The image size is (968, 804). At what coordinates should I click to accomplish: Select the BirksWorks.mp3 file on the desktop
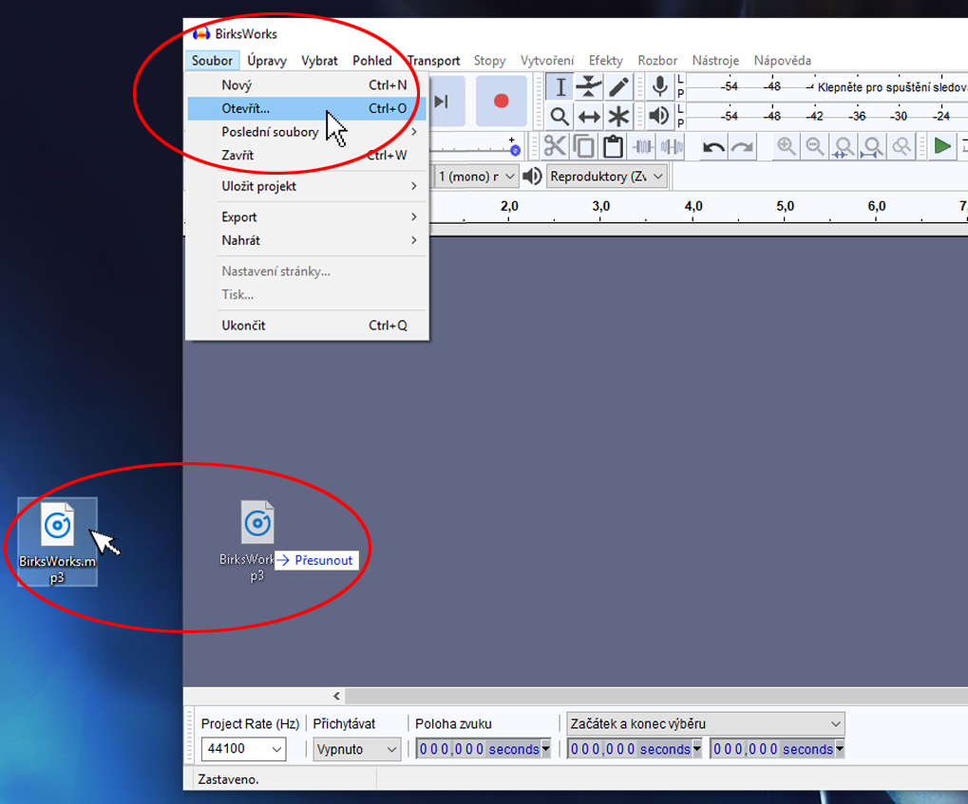point(57,542)
